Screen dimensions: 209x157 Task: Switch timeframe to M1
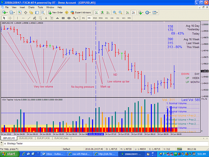click(84, 18)
